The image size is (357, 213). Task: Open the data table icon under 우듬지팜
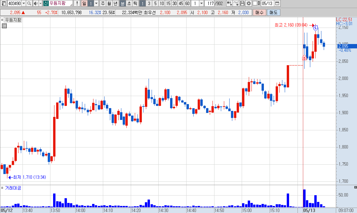point(4,26)
